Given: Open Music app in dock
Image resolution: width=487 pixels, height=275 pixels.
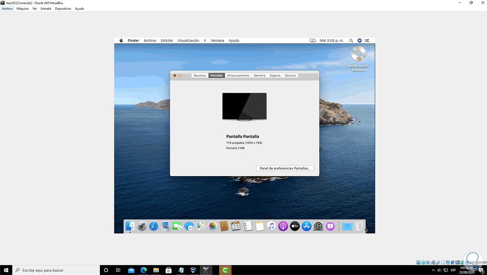Looking at the screenshot, I should click(272, 226).
